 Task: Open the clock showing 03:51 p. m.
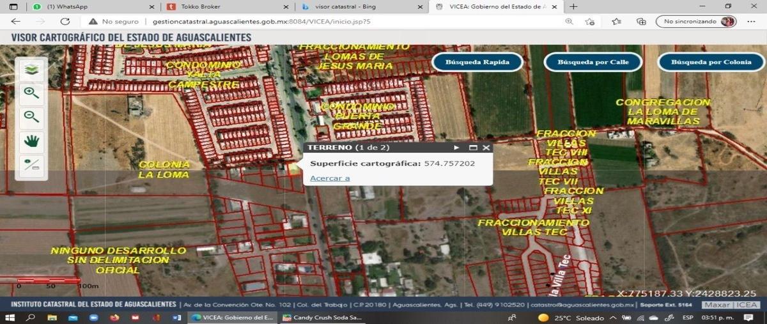pyautogui.click(x=718, y=318)
